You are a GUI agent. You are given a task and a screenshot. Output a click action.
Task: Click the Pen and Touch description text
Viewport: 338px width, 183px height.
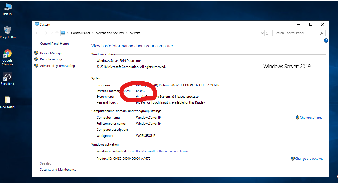(170, 102)
